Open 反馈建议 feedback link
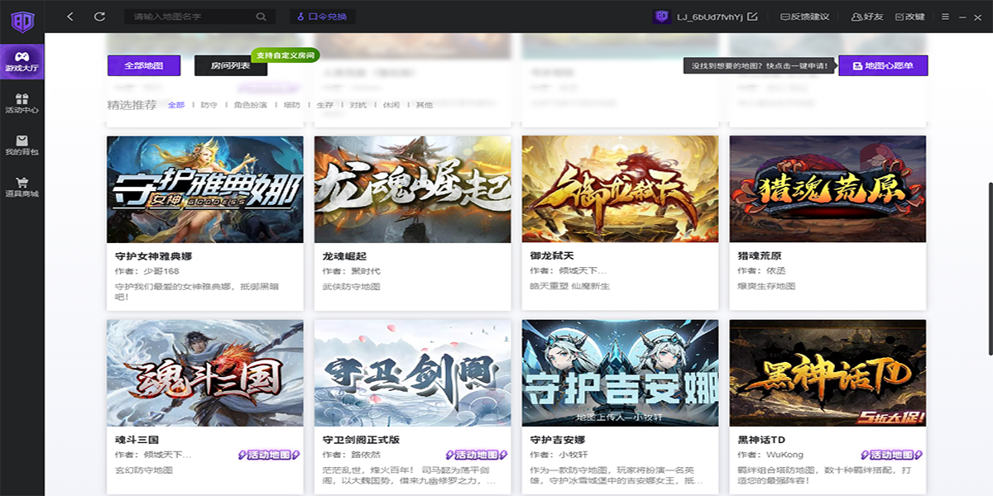 pos(804,17)
